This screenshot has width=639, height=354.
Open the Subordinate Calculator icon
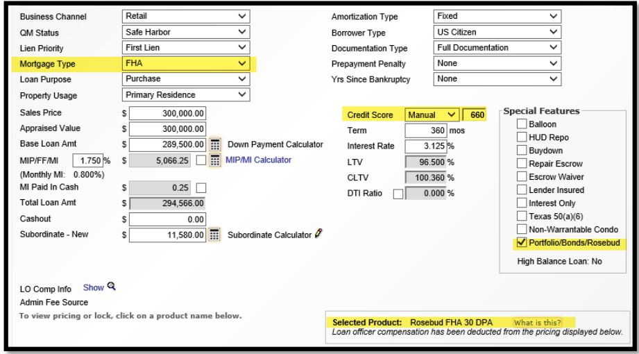(x=215, y=235)
